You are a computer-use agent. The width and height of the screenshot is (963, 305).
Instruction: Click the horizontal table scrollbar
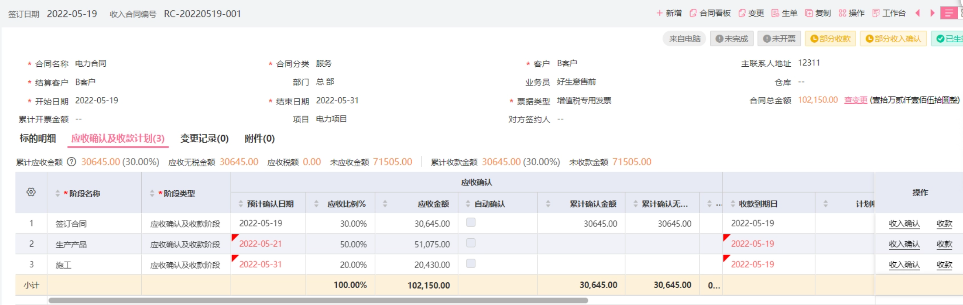tap(318, 301)
